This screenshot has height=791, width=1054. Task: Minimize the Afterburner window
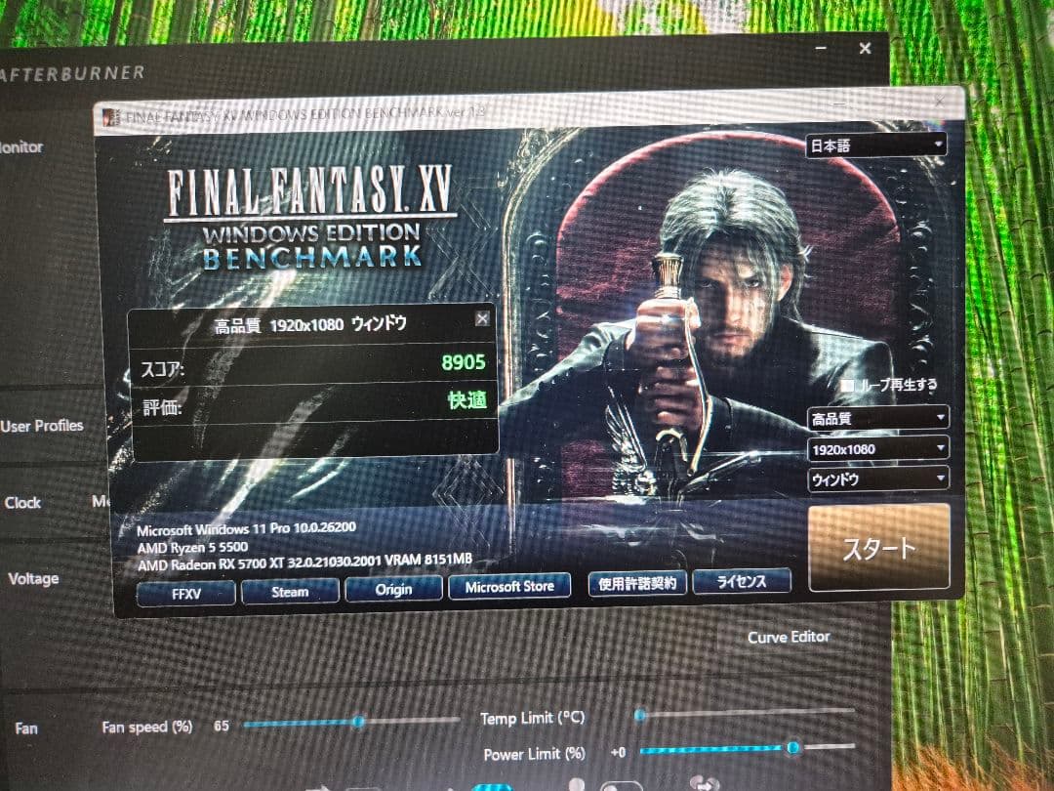(x=821, y=49)
